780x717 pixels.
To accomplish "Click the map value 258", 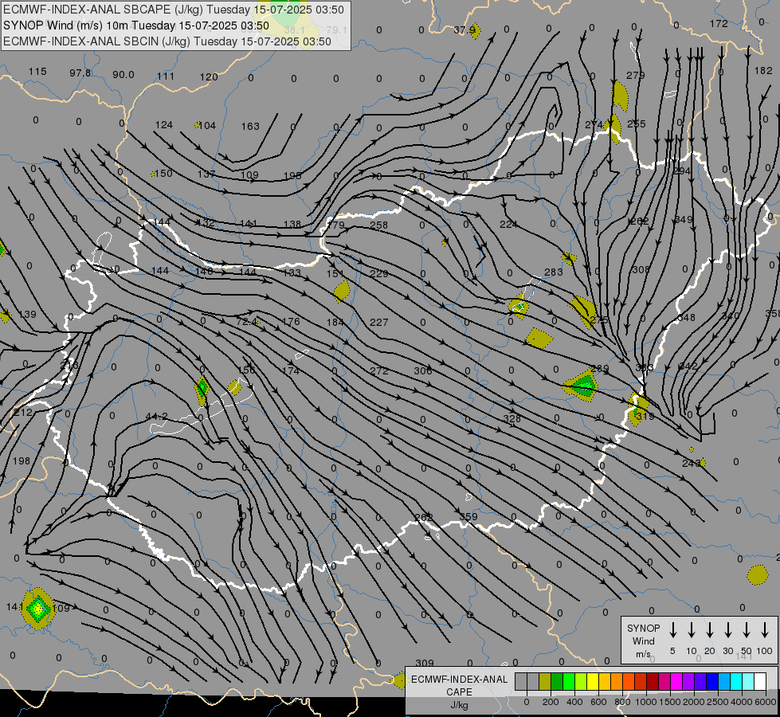I will coord(378,225).
